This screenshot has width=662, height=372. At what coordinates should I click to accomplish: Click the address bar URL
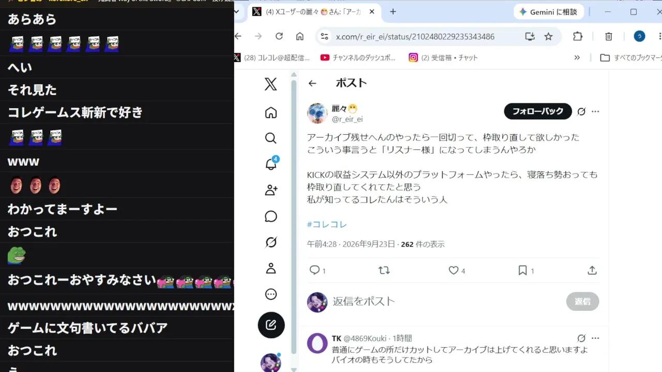coord(415,37)
